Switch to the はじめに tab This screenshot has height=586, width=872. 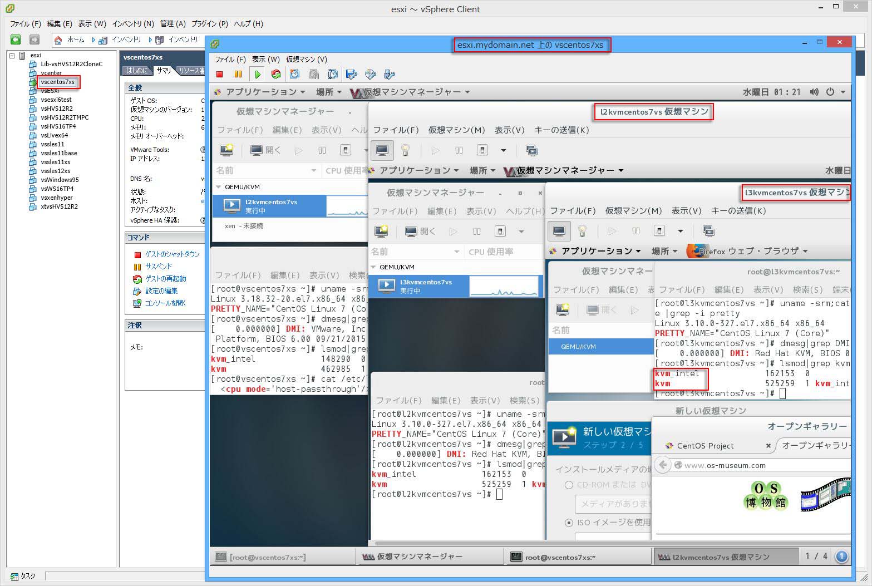137,71
